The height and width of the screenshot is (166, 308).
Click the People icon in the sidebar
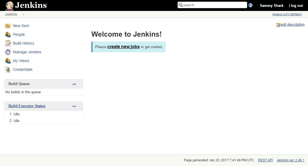pos(8,34)
